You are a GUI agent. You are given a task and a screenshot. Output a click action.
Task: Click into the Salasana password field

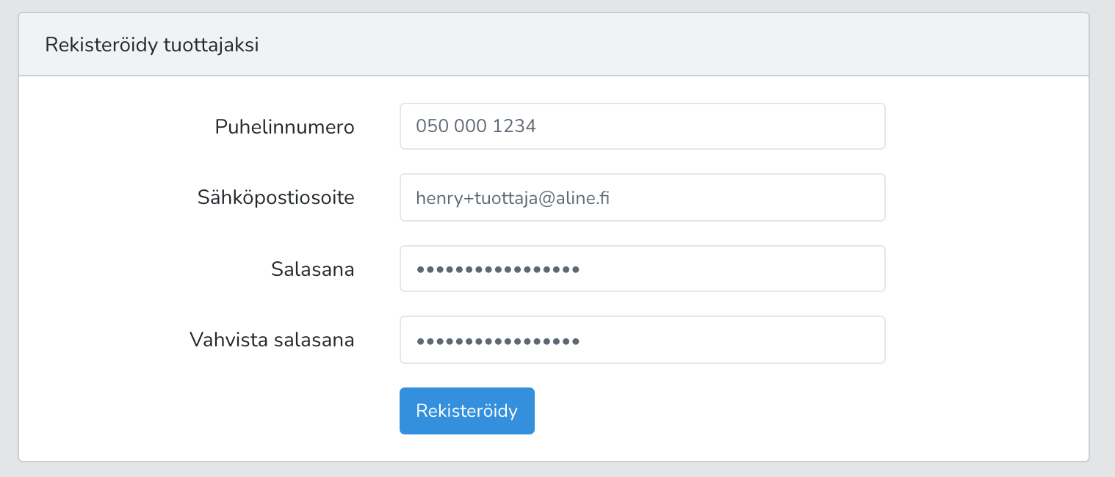tap(642, 269)
